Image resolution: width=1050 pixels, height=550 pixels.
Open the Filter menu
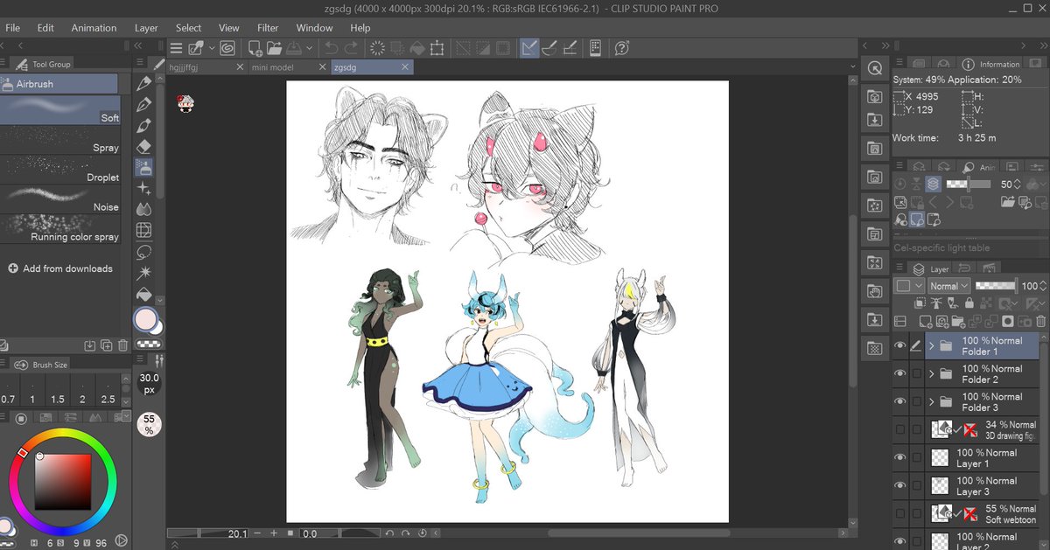pyautogui.click(x=268, y=28)
